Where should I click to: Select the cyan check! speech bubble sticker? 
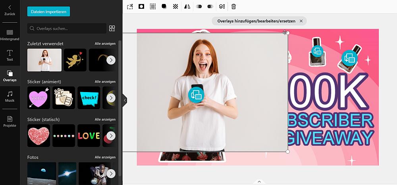(x=89, y=98)
